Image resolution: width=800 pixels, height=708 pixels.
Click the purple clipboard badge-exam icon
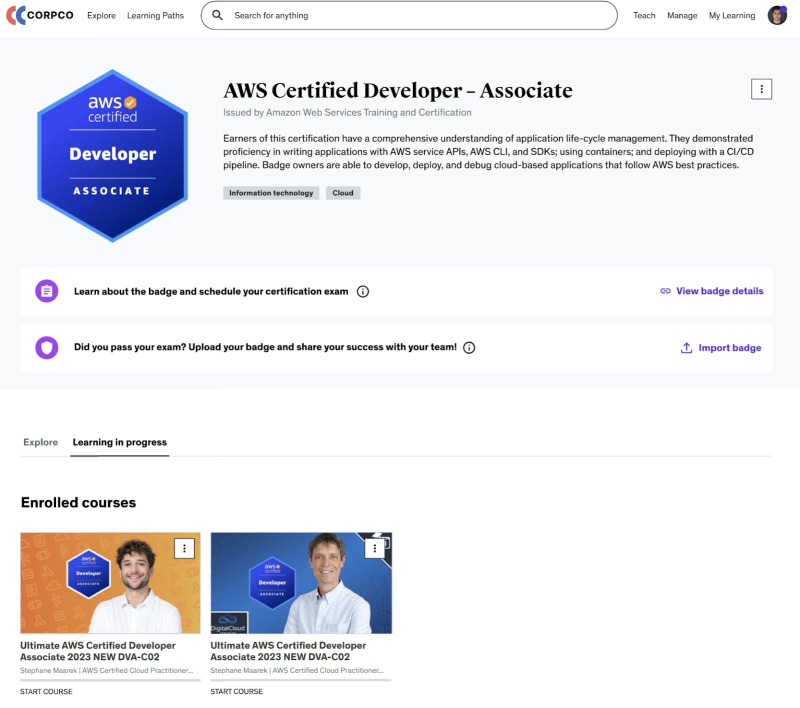point(46,290)
